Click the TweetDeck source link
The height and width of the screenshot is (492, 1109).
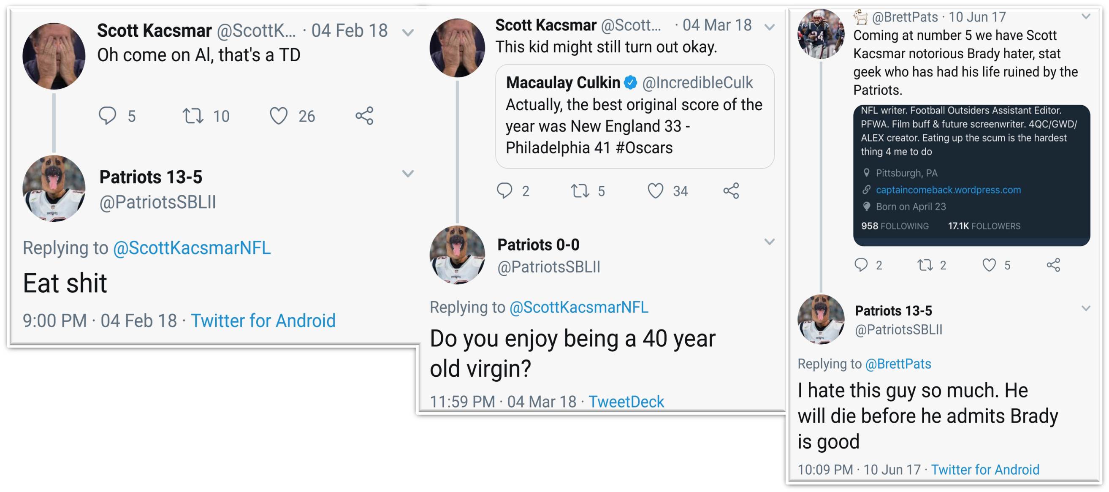click(626, 402)
